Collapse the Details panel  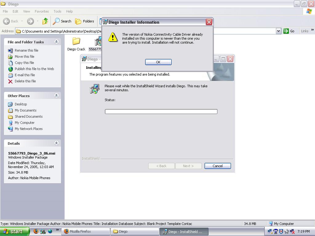coord(57,143)
